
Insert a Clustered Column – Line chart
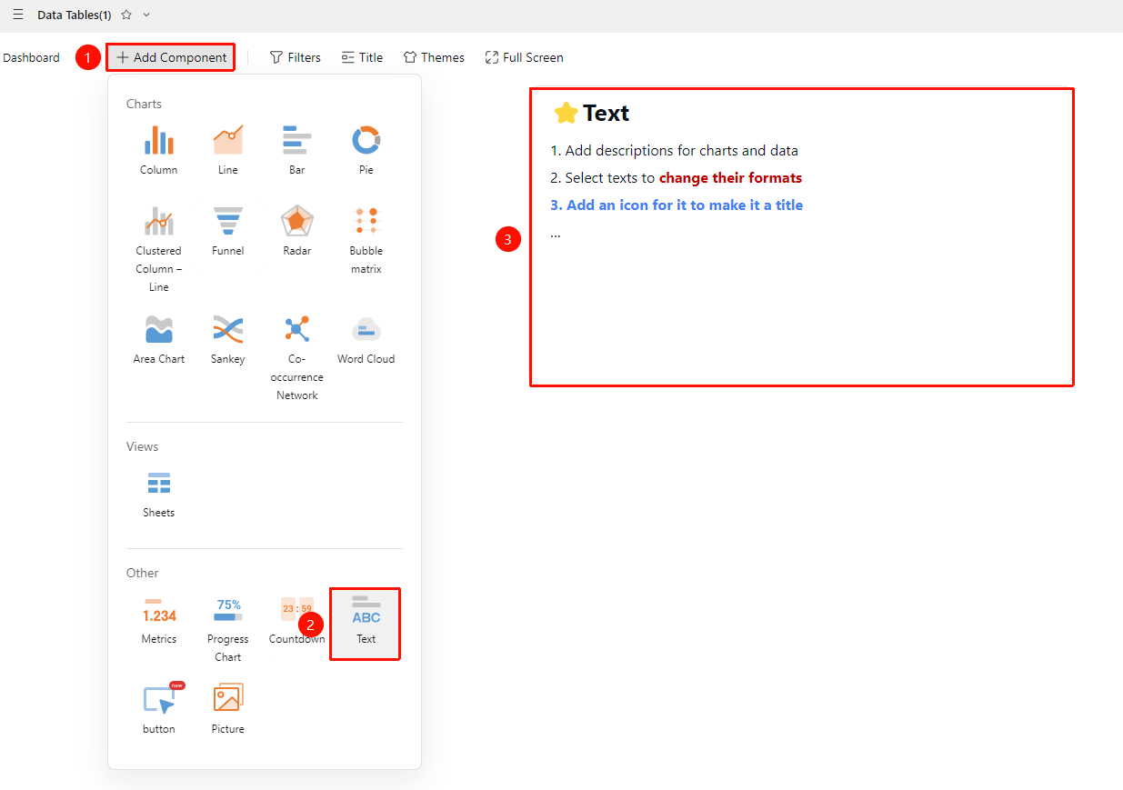[159, 247]
